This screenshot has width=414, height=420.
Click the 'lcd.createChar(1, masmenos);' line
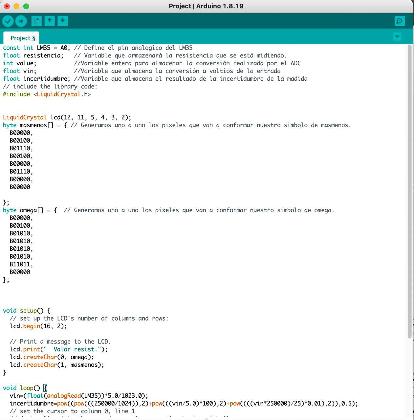click(57, 365)
